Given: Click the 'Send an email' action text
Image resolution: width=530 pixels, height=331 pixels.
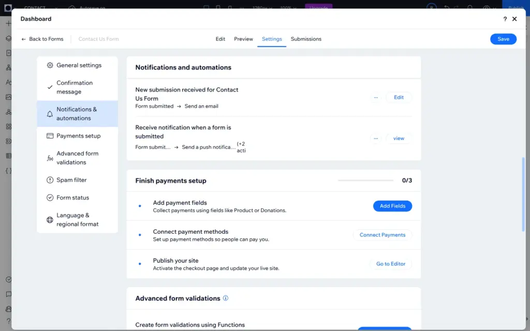Looking at the screenshot, I should [201, 107].
